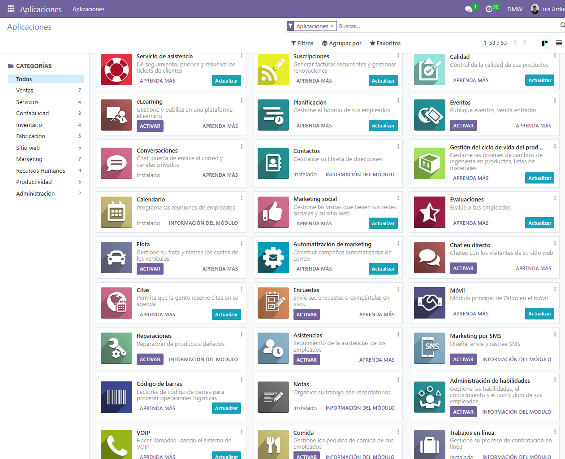This screenshot has width=565, height=459.
Task: Open the Filtros dropdown
Action: pos(302,44)
